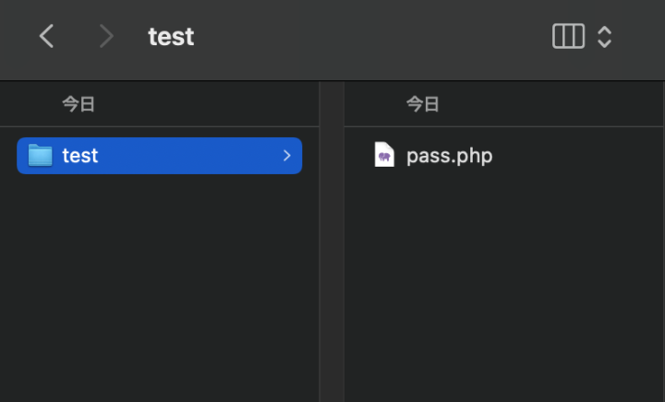This screenshot has height=402, width=665.
Task: Select the pass.php file name
Action: pyautogui.click(x=450, y=156)
